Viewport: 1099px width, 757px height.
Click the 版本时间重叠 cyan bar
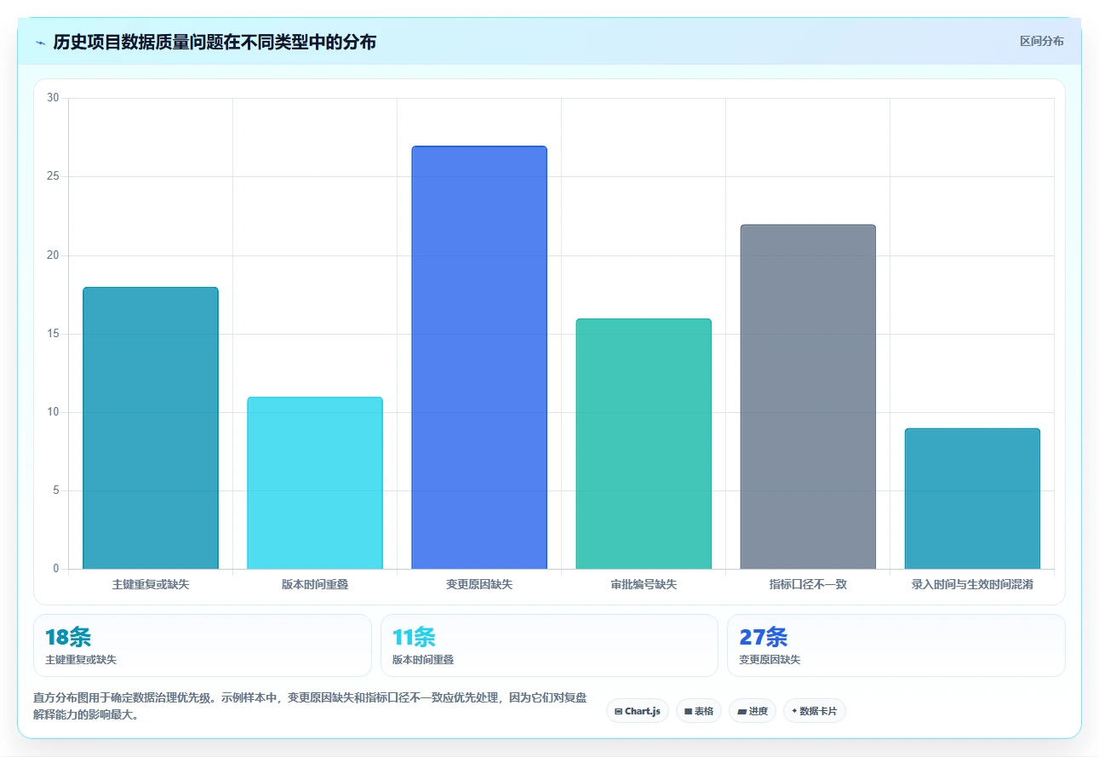click(x=315, y=483)
